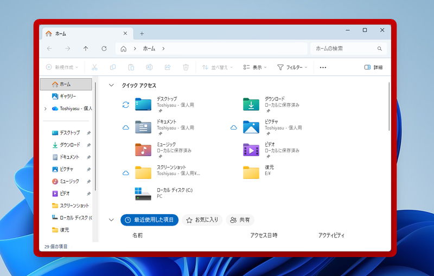Viewport: 434px width, 276px height.
Task: Click chevron before ホーム in address bar
Action: 135,49
